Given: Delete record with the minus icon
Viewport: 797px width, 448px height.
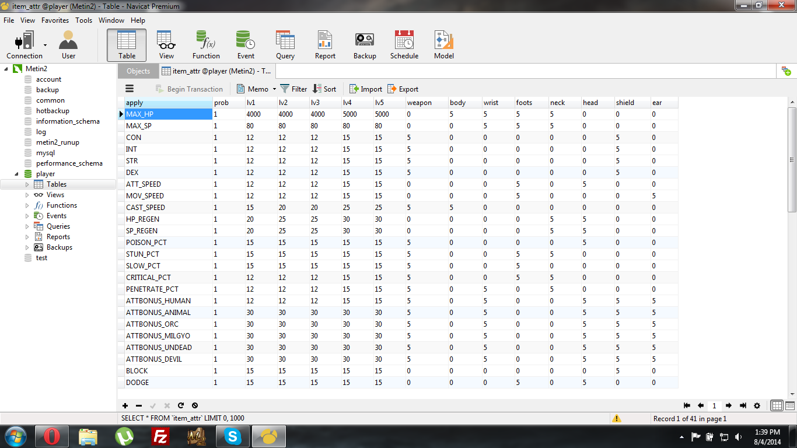Looking at the screenshot, I should [139, 405].
